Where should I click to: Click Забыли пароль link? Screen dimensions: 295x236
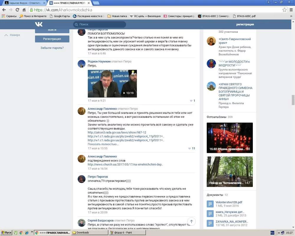52,48
